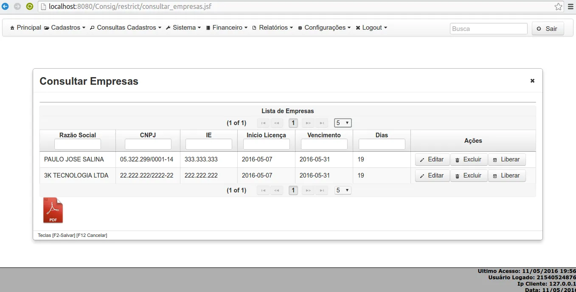This screenshot has width=576, height=292.
Task: Export company list via PDF icon
Action: 53,210
